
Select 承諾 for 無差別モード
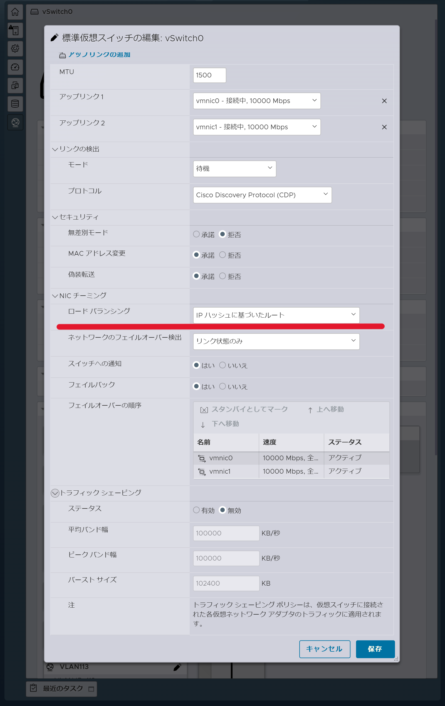click(x=196, y=234)
